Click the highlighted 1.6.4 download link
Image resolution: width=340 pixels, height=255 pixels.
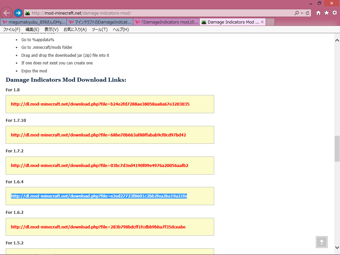click(99, 196)
